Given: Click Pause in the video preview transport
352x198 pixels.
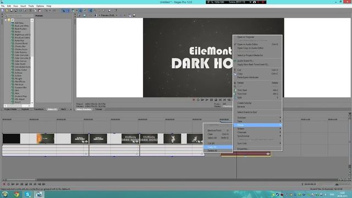Looking at the screenshot, I should [211, 100].
